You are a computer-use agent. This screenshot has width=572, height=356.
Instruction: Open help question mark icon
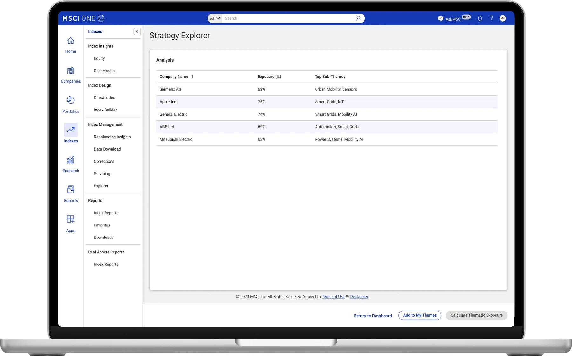491,18
